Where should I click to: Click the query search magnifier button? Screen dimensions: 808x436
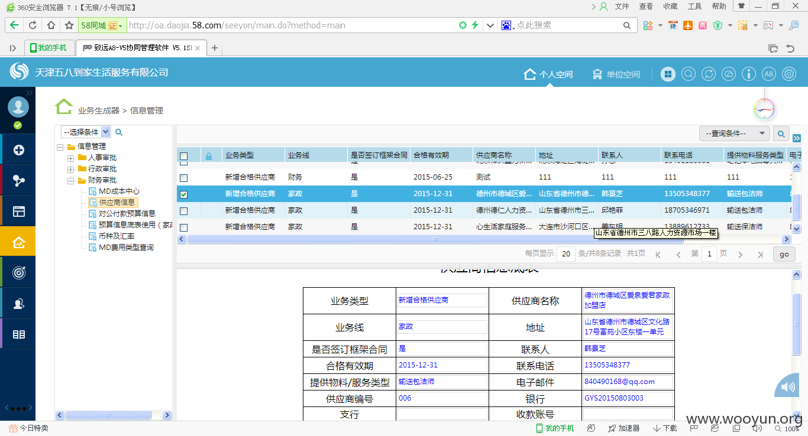781,134
